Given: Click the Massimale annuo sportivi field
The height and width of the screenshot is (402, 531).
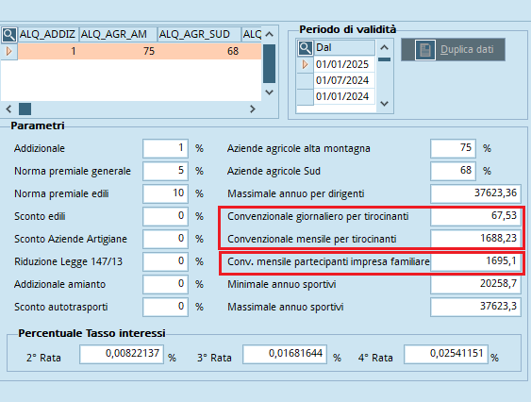Looking at the screenshot, I should (475, 307).
